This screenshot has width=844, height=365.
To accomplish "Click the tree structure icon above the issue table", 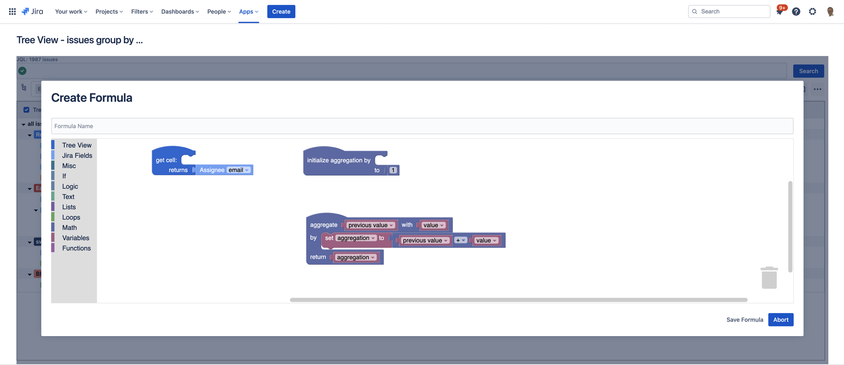I will coord(23,88).
